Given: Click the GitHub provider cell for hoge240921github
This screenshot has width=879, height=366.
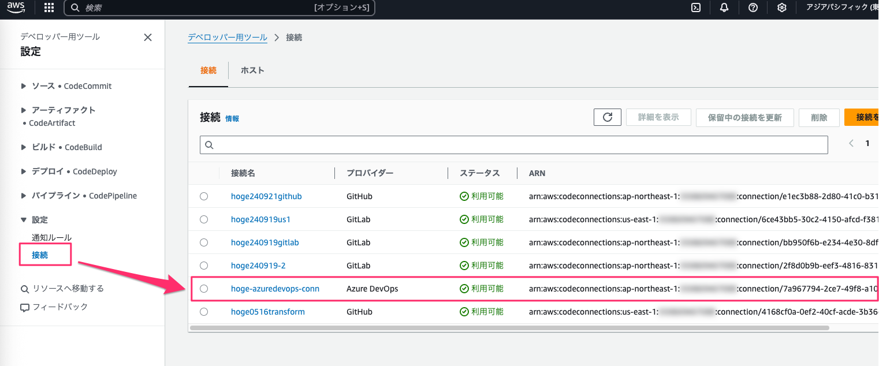Looking at the screenshot, I should point(359,196).
